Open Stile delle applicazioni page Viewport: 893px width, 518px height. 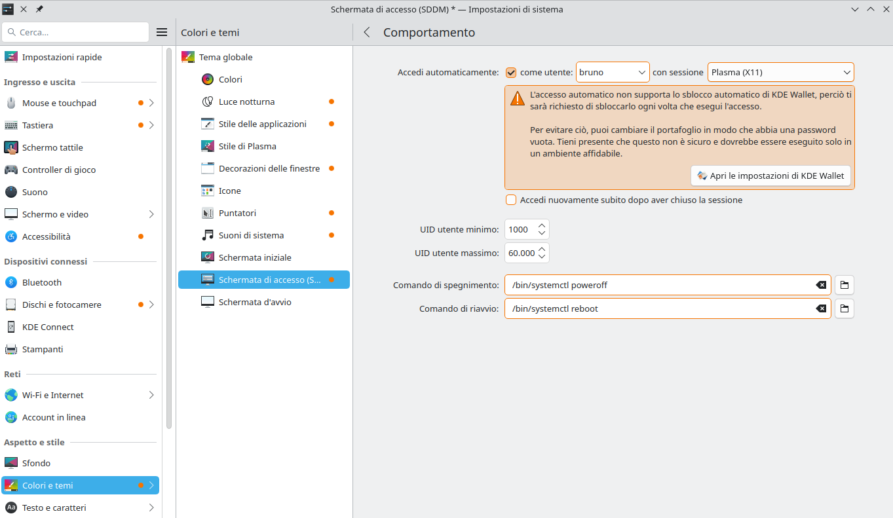click(x=264, y=124)
